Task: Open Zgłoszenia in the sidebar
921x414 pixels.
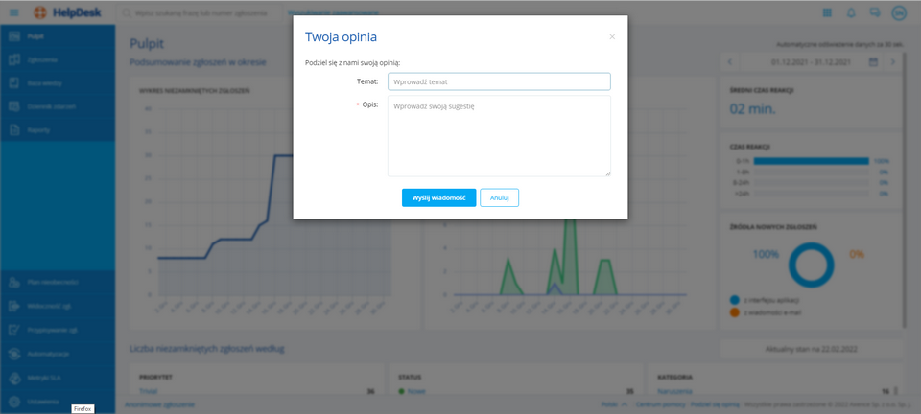Action: click(43, 59)
